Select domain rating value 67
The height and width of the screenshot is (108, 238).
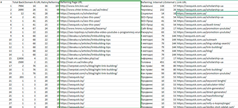(30, 28)
